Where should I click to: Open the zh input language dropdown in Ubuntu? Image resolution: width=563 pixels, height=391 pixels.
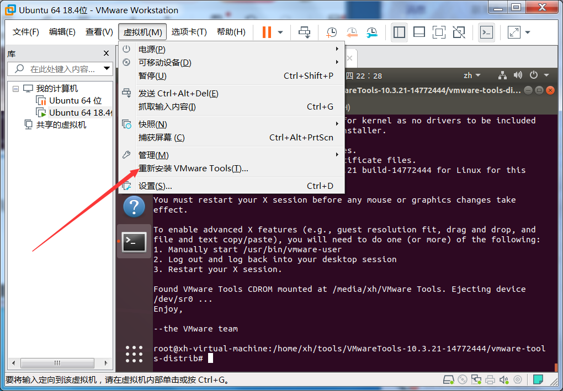tap(472, 75)
